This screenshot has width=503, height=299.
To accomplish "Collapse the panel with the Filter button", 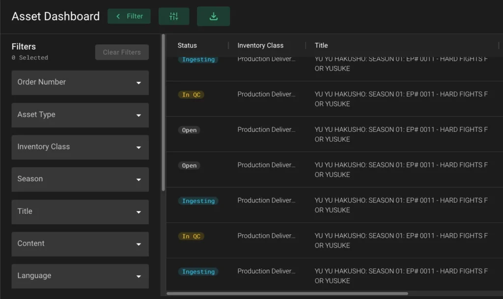I will [x=129, y=16].
